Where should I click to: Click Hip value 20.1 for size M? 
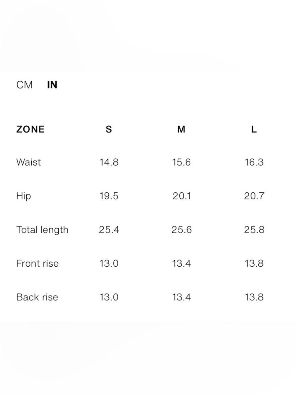[x=182, y=196]
